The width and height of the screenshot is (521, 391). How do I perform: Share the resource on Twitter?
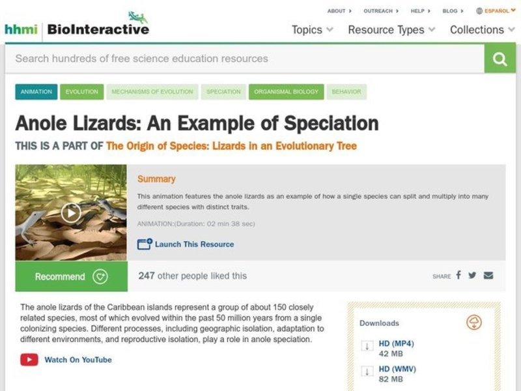coord(472,276)
